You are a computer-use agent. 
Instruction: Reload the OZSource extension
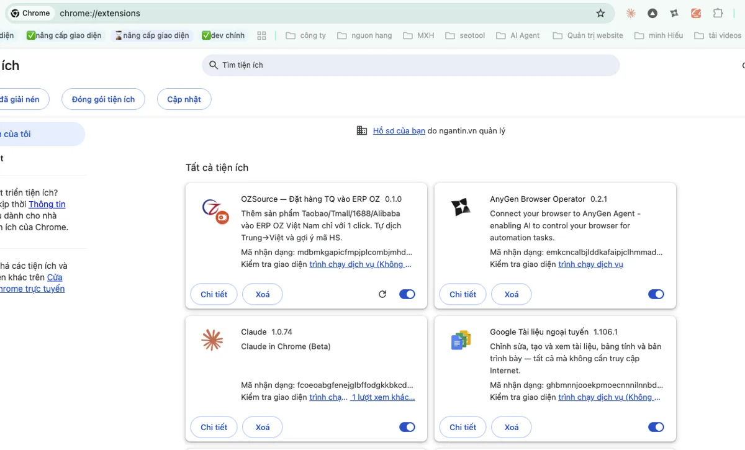coord(382,294)
